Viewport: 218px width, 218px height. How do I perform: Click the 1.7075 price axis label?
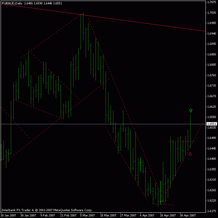(x=212, y=2)
